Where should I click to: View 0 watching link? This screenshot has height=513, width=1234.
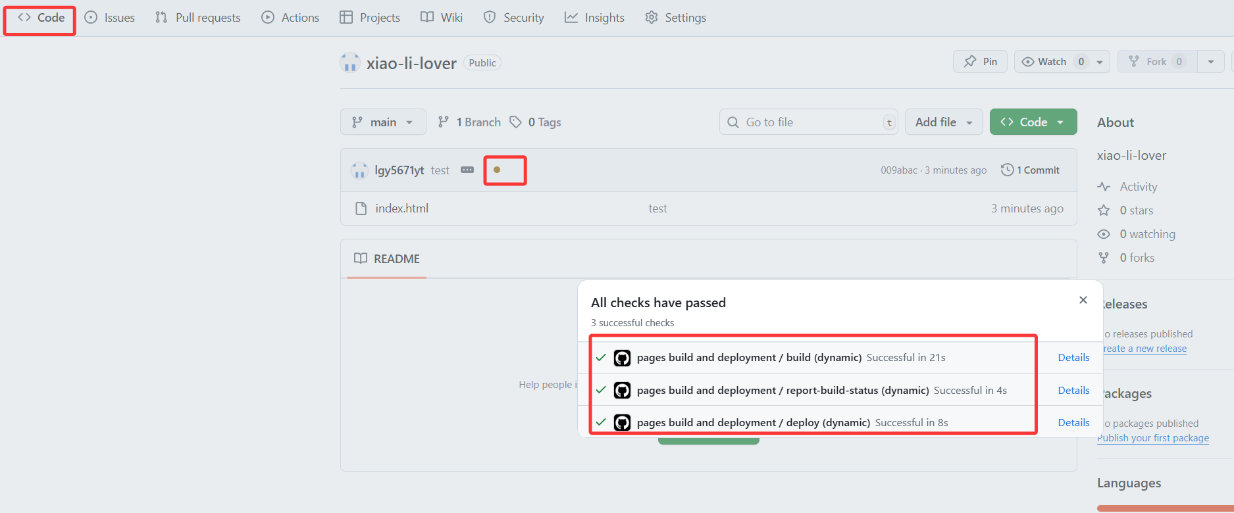pos(1147,234)
